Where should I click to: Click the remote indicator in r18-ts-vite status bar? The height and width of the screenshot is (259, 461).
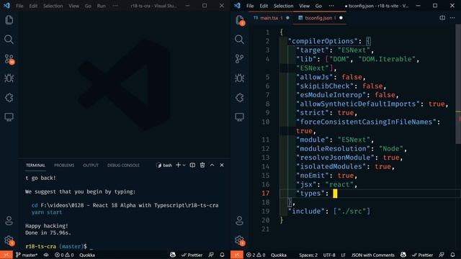tap(237, 255)
